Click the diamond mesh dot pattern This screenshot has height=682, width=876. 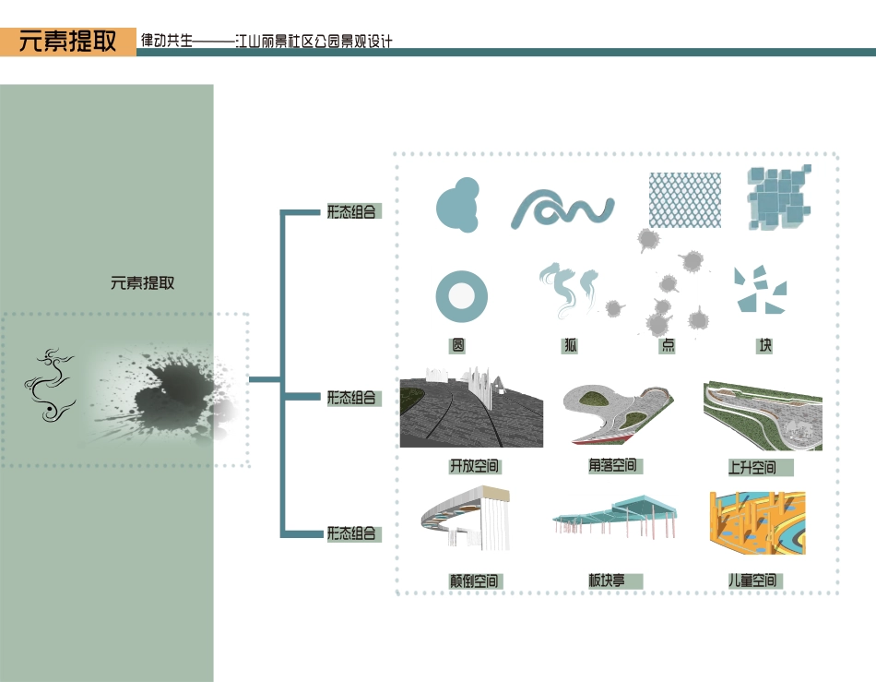coord(687,199)
